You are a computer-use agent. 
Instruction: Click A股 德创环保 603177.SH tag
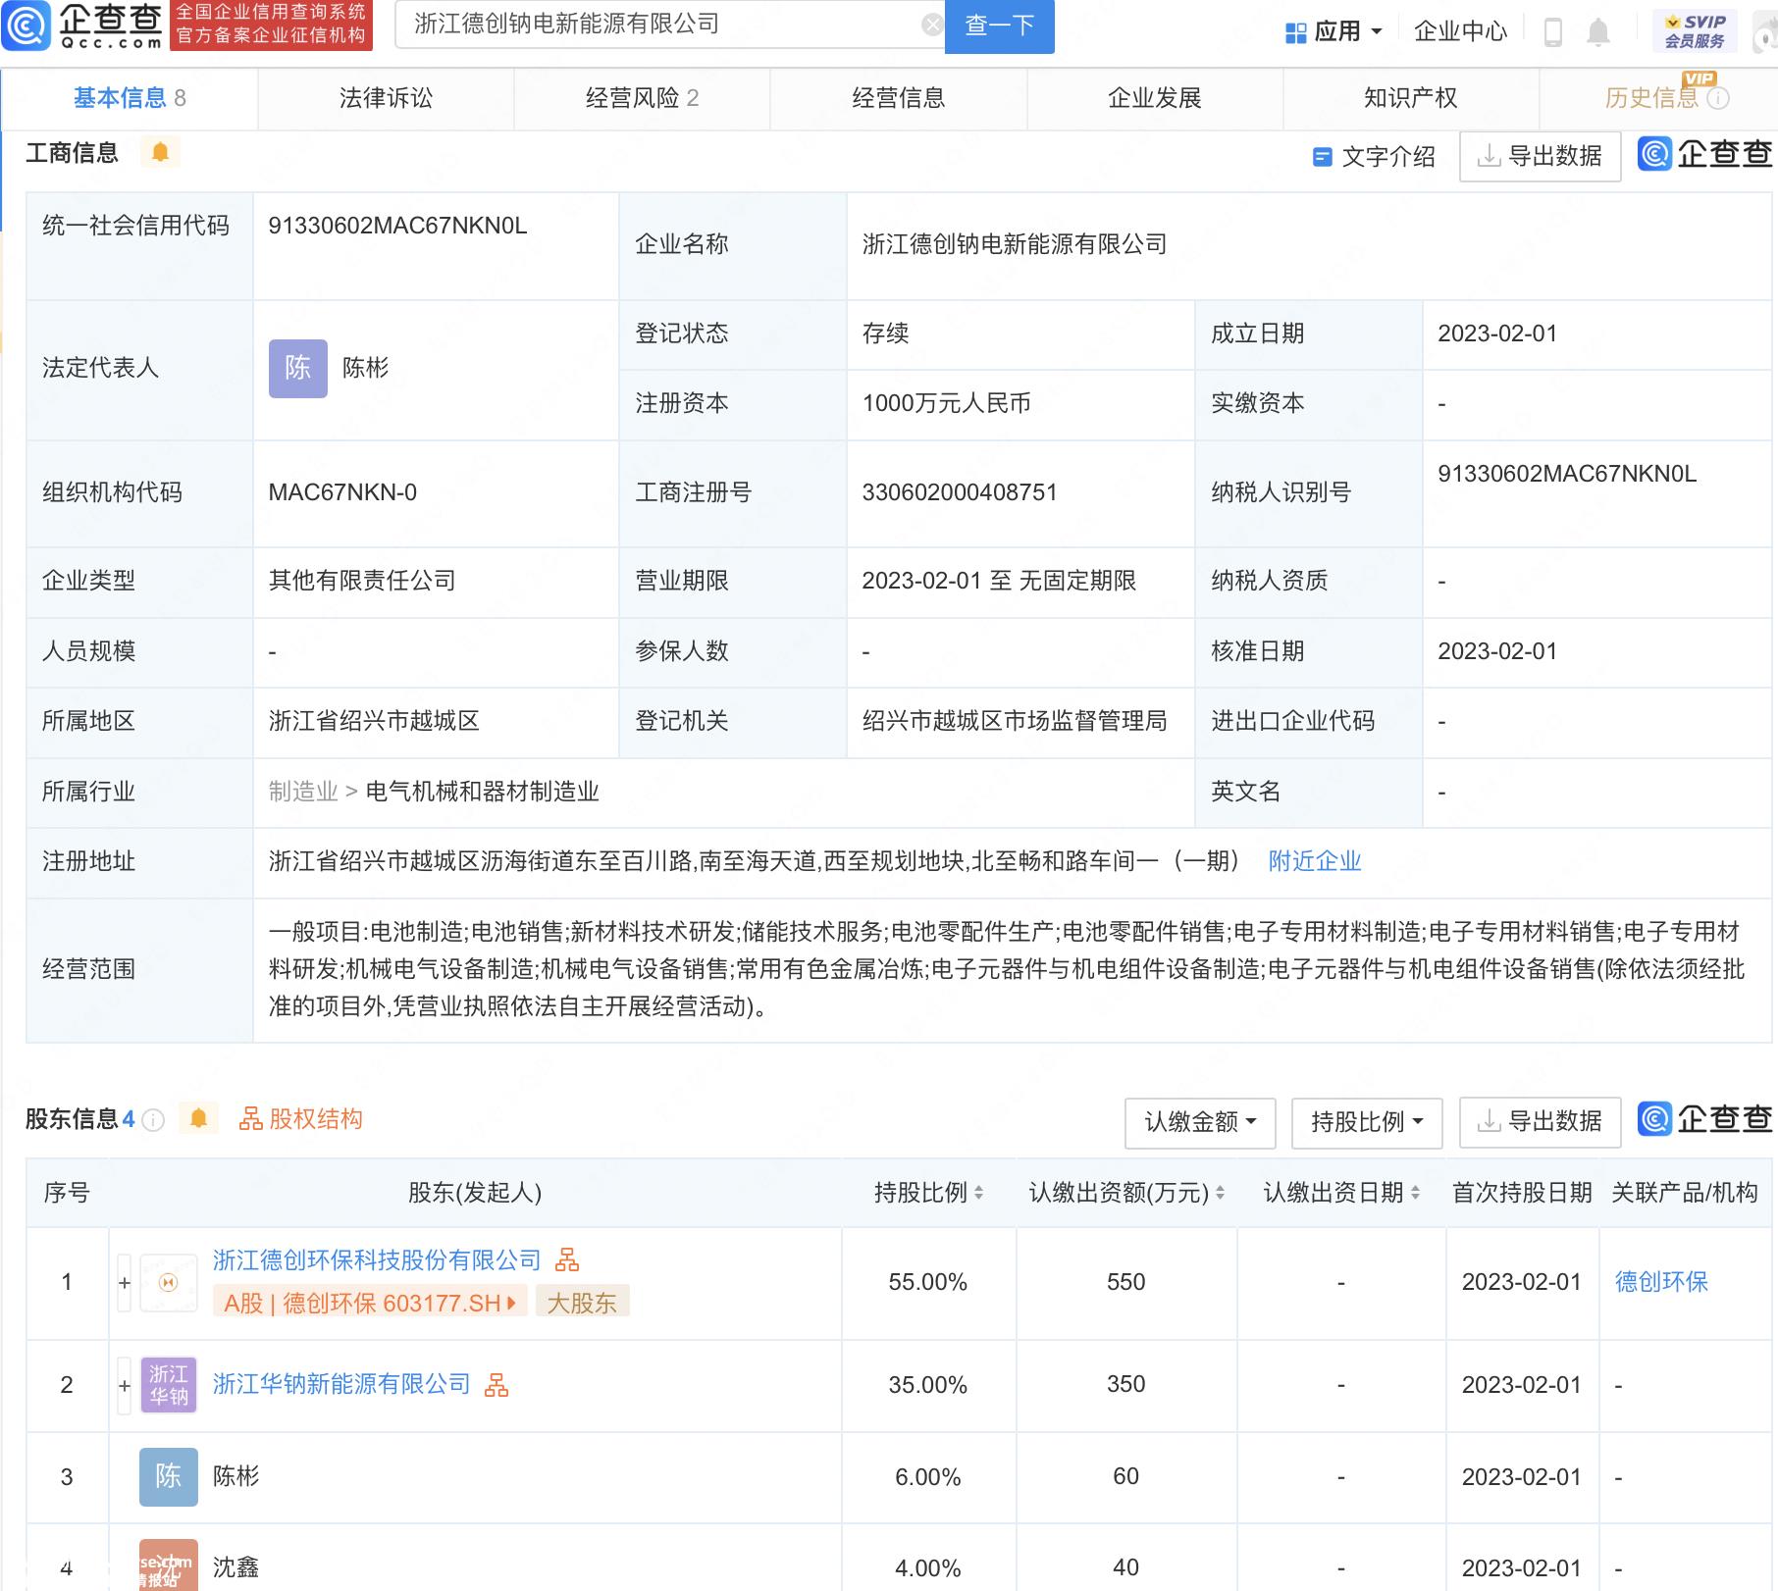point(370,1303)
